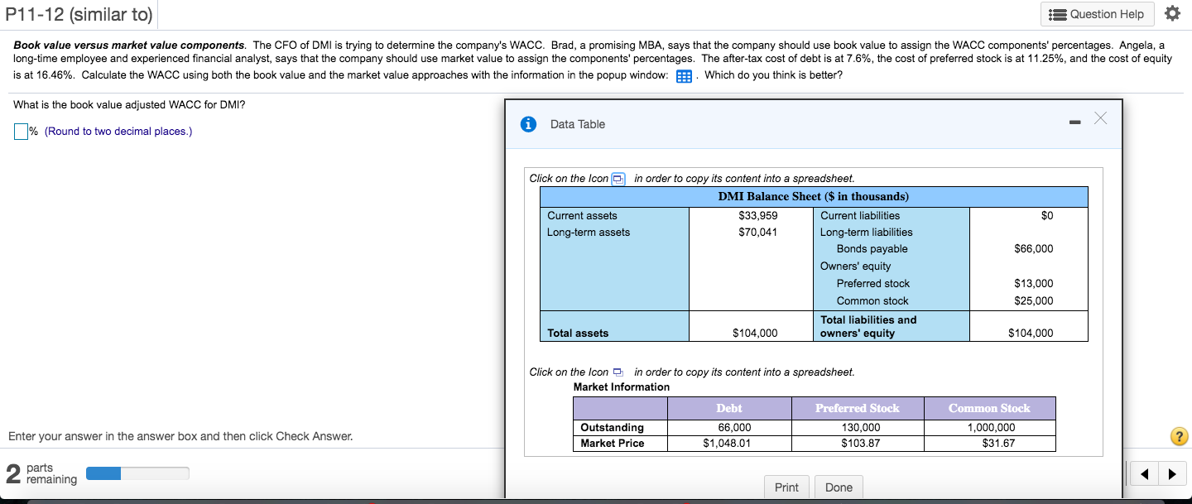The image size is (1192, 504).
Task: Click the parts remaining progress bar
Action: coord(137,473)
